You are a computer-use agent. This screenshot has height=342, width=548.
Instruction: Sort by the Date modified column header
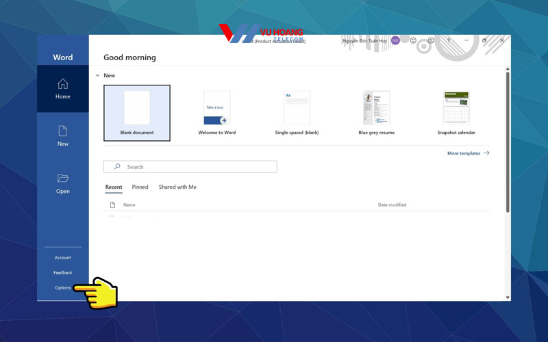(392, 205)
